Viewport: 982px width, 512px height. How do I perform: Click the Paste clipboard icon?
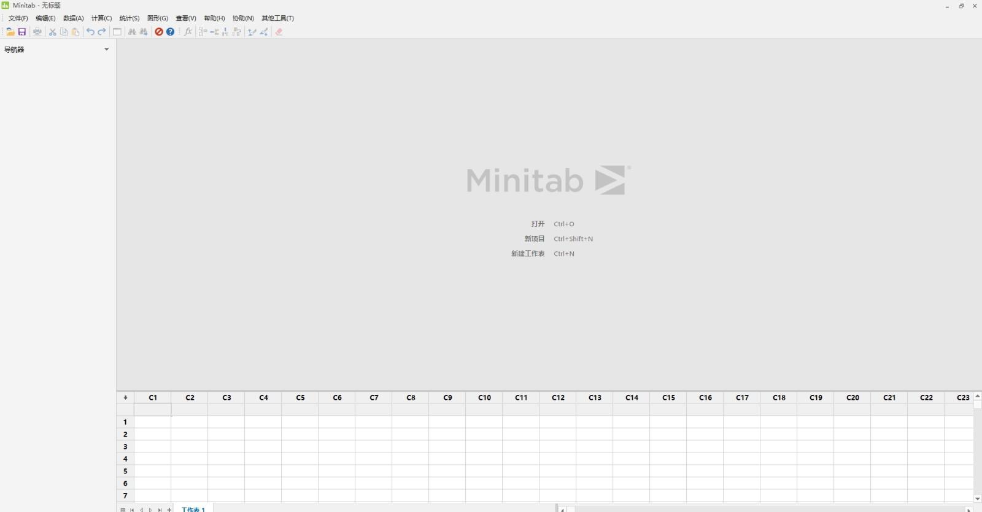click(75, 32)
